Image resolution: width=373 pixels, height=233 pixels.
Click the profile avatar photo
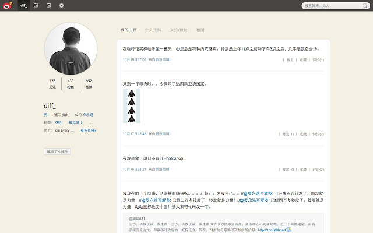tap(71, 48)
